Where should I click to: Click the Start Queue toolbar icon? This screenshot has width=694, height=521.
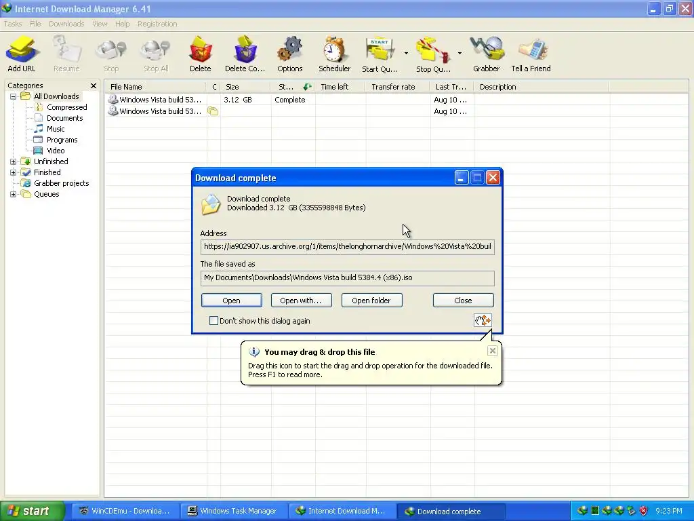380,54
